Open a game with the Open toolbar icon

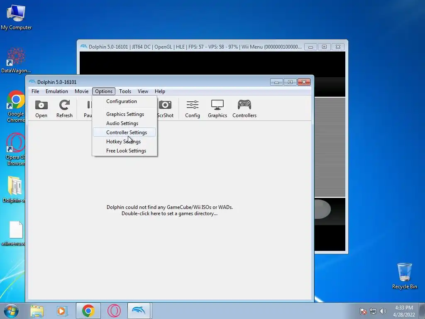41,108
